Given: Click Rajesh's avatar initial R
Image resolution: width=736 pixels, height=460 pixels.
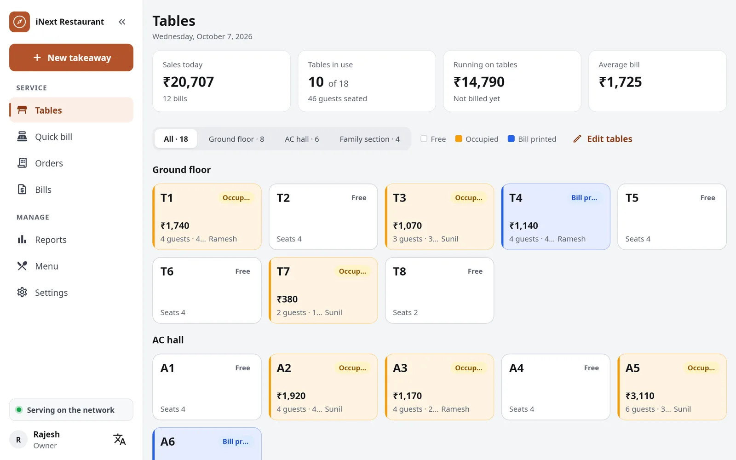Looking at the screenshot, I should [18, 440].
